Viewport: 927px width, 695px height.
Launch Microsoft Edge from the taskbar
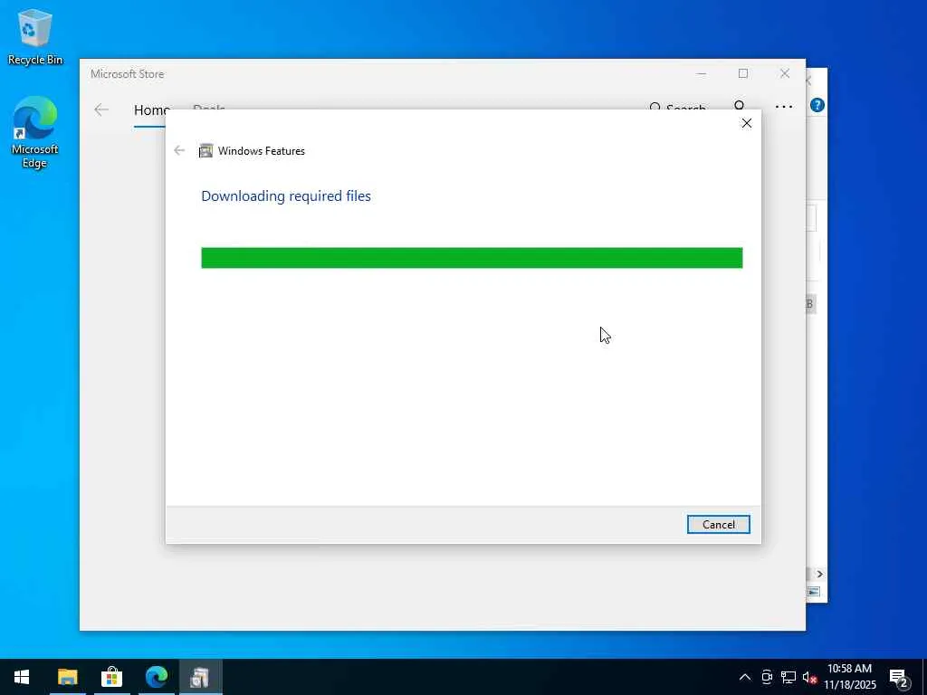157,677
